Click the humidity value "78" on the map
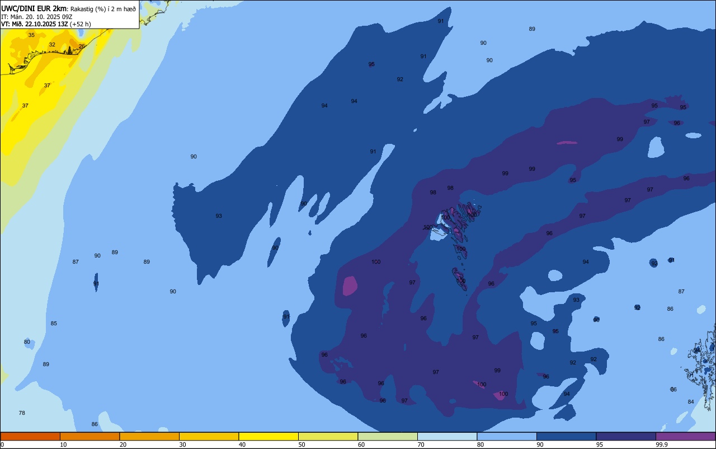Image resolution: width=716 pixels, height=449 pixels. (22, 413)
